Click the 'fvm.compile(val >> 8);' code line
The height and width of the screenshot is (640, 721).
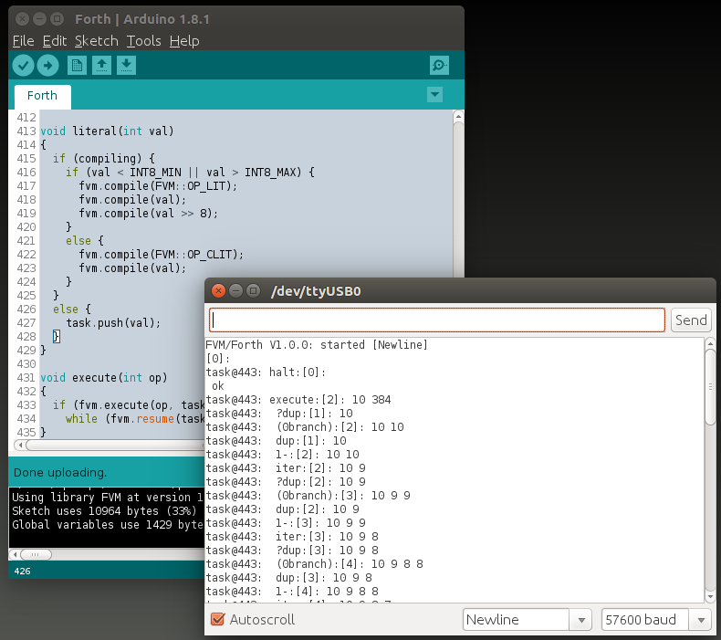coord(148,214)
